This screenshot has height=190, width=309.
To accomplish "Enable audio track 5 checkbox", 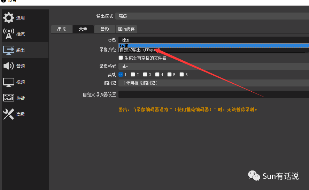I will (x=169, y=74).
